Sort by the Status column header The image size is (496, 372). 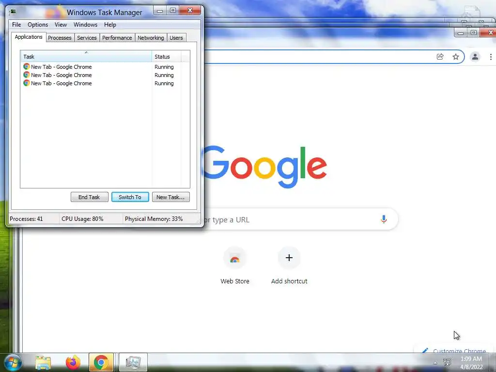(x=167, y=57)
